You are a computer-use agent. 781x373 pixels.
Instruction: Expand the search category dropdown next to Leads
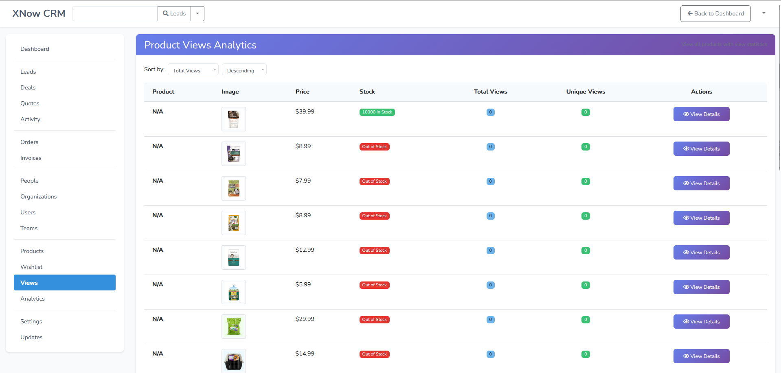point(197,13)
